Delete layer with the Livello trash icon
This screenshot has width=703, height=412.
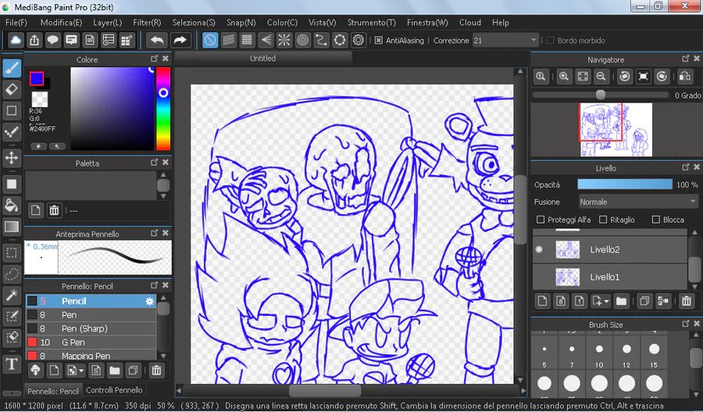point(687,301)
